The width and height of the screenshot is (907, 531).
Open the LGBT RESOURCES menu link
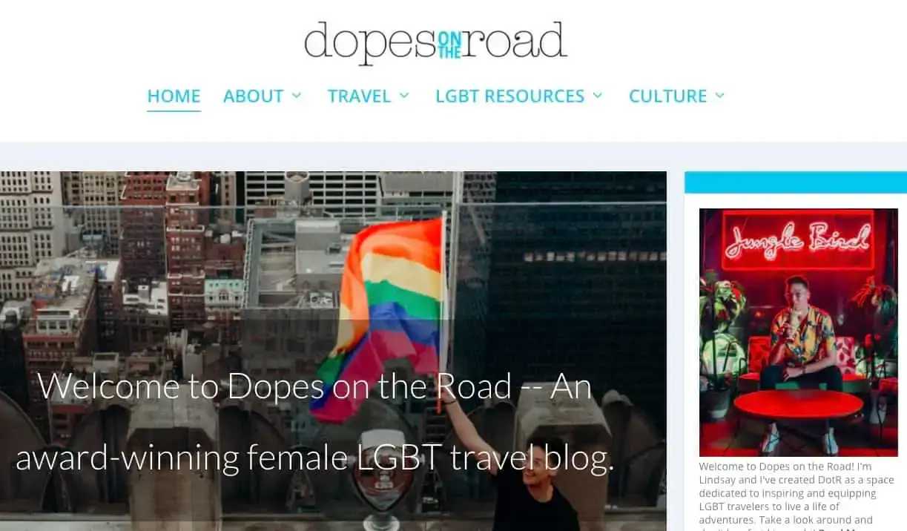tap(510, 96)
